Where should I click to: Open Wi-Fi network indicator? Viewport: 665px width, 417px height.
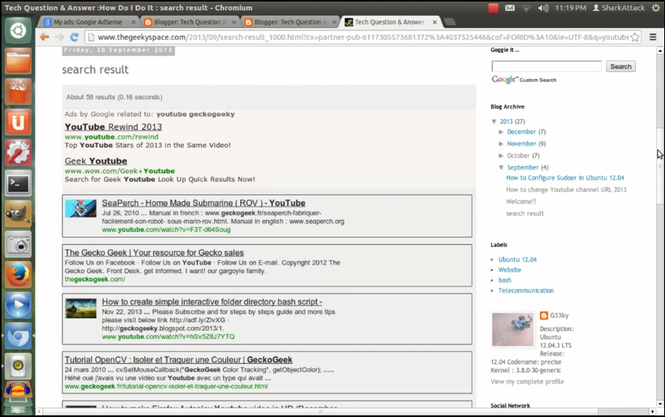[527, 8]
